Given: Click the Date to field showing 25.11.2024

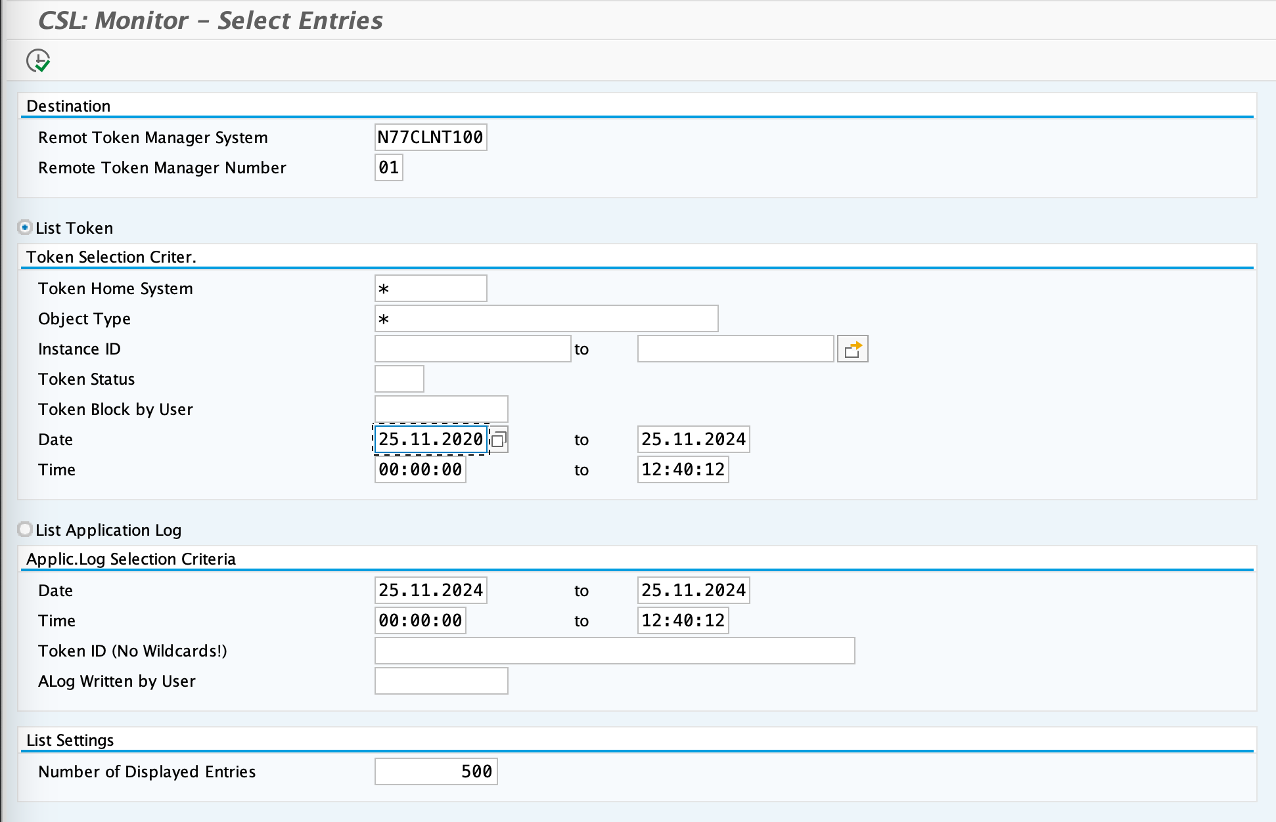Looking at the screenshot, I should tap(692, 439).
